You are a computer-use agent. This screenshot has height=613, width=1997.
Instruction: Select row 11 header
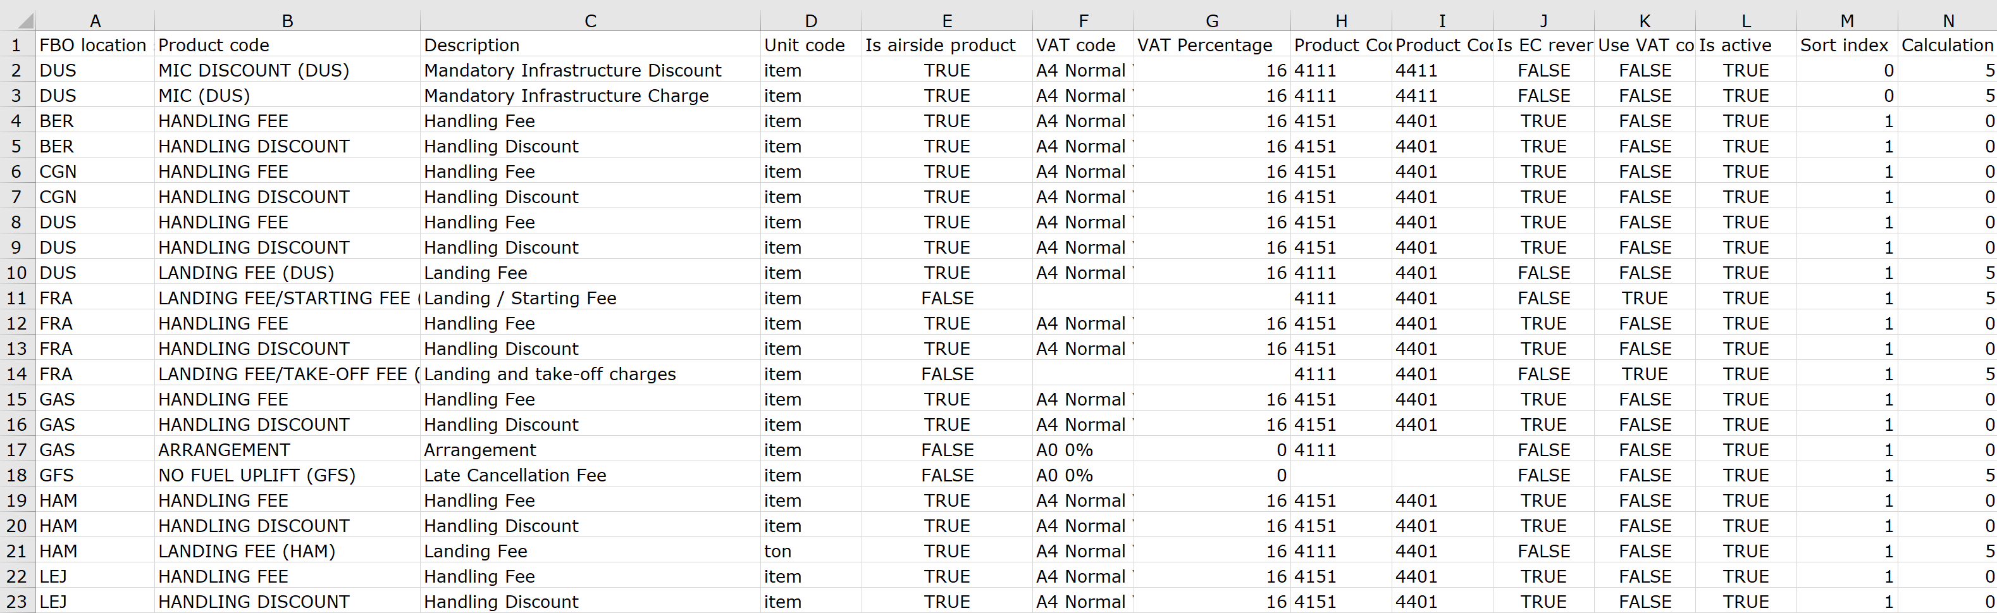[x=16, y=299]
